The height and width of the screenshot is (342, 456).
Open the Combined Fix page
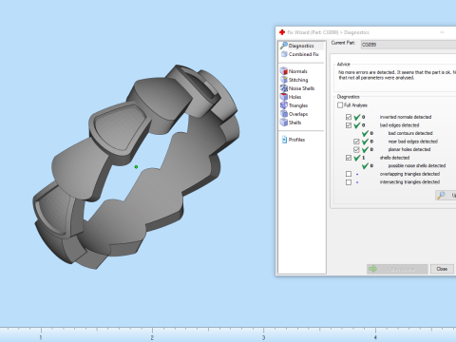pos(301,54)
